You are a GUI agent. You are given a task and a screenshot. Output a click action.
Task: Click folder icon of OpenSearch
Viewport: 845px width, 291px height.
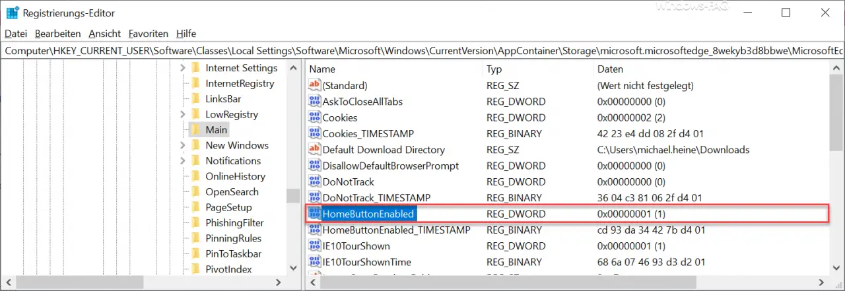(195, 192)
